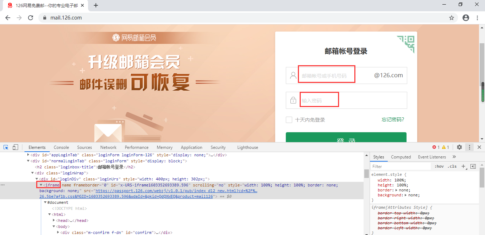Image resolution: width=485 pixels, height=235 pixels.
Task: Open the Application tab
Action: 191,147
